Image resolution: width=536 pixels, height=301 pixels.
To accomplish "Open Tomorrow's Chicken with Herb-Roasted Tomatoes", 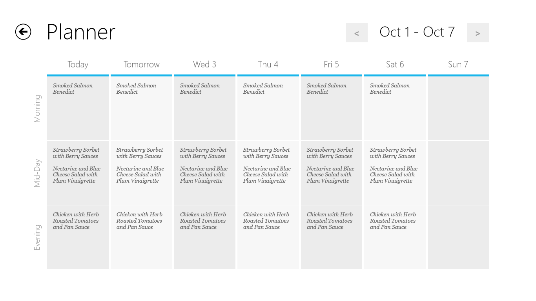I will click(140, 221).
